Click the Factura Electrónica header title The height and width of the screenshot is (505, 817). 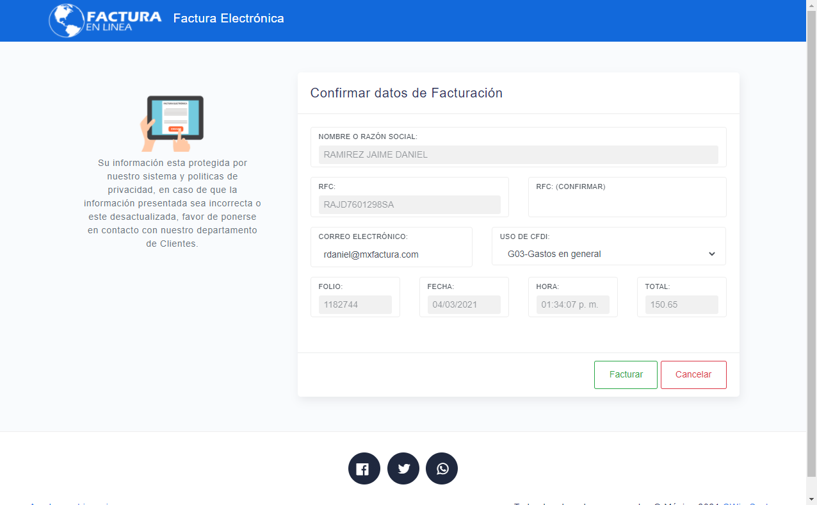coord(229,19)
